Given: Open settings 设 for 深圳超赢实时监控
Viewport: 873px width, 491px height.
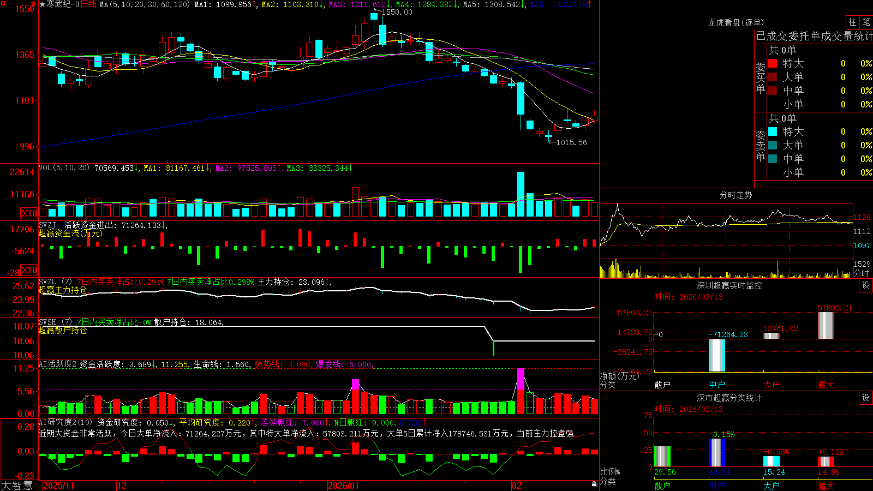Looking at the screenshot, I should click(x=866, y=285).
